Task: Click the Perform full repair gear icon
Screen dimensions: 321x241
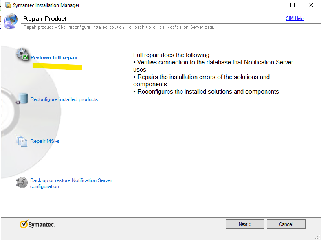Action: (x=22, y=54)
